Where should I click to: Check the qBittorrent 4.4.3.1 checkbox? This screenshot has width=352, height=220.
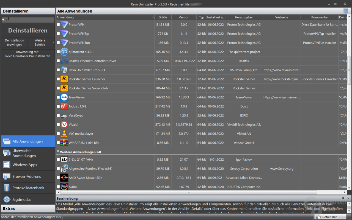58,52
